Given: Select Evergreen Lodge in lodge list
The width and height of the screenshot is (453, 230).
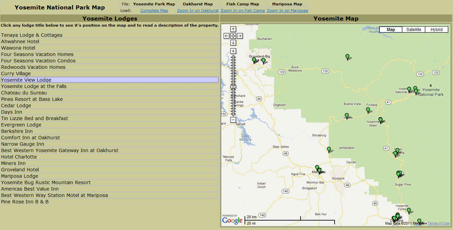Looking at the screenshot, I should pyautogui.click(x=110, y=125).
